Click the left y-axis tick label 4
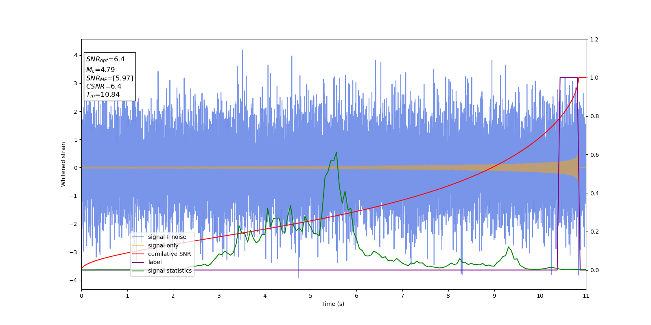Screen dimensions: 651x325 pos(76,55)
